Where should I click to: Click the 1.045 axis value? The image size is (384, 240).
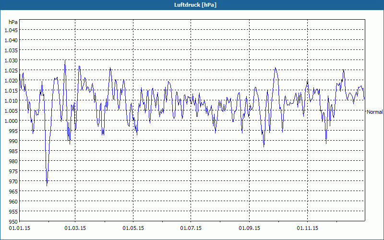click(11, 30)
